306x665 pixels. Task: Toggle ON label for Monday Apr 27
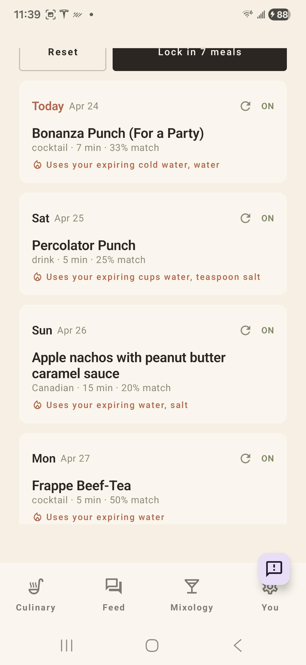(267, 458)
